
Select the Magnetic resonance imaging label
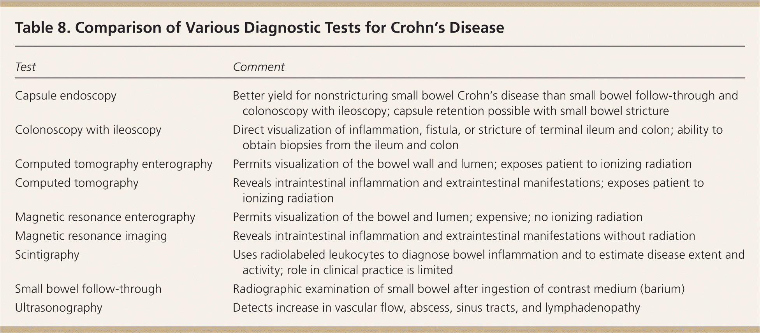click(x=91, y=236)
